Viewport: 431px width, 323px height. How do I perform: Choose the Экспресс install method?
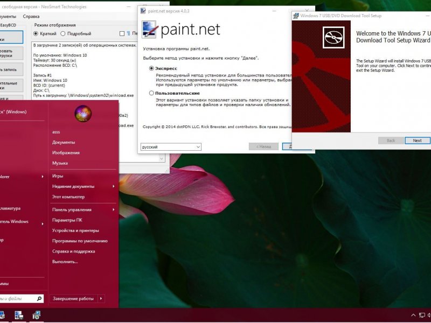(151, 68)
